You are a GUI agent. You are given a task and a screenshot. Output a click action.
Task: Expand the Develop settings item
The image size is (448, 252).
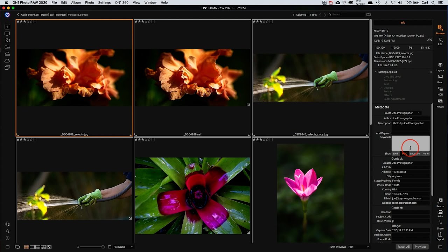[x=381, y=88]
